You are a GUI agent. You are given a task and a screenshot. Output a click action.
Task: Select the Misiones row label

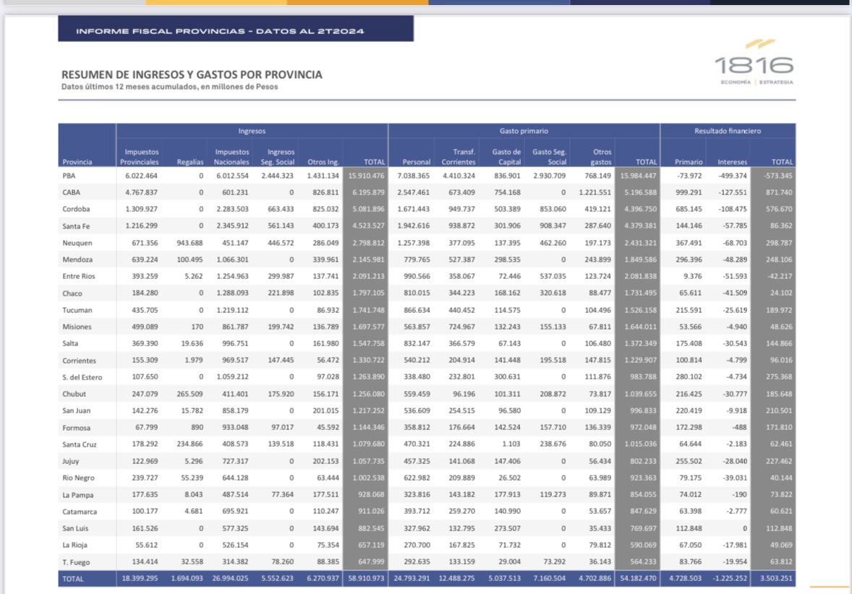[77, 327]
